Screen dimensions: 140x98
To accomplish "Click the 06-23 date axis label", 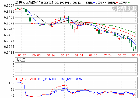I will tap(65, 55).
